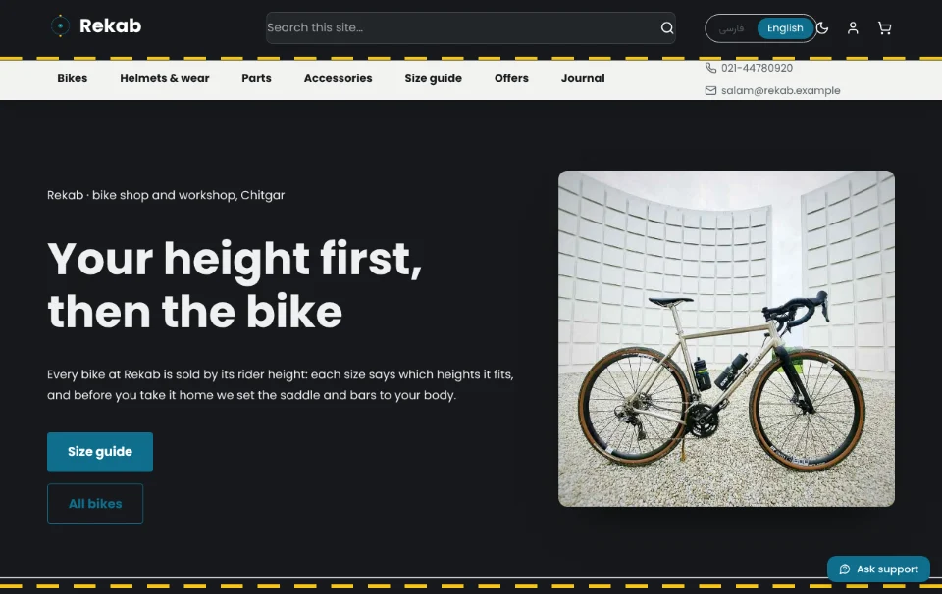Toggle dark mode moon icon
Image resolution: width=942 pixels, height=594 pixels.
pos(822,27)
